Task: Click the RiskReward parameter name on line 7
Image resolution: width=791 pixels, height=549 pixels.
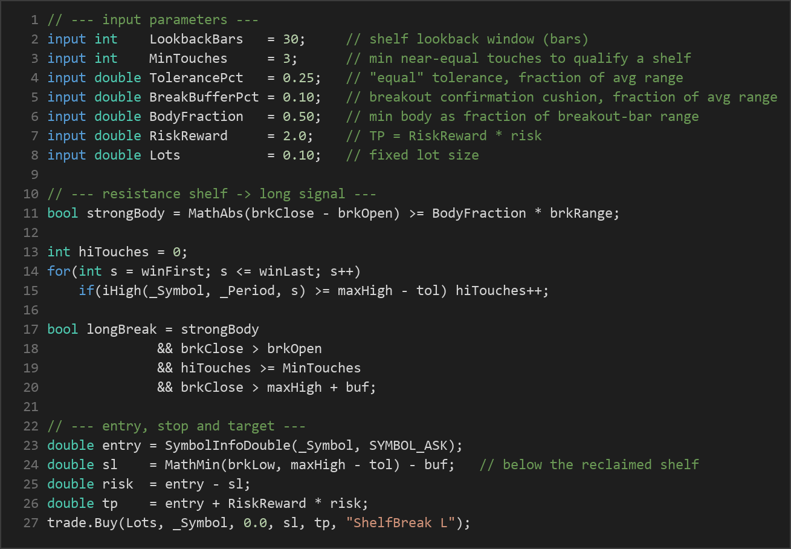Action: [189, 135]
